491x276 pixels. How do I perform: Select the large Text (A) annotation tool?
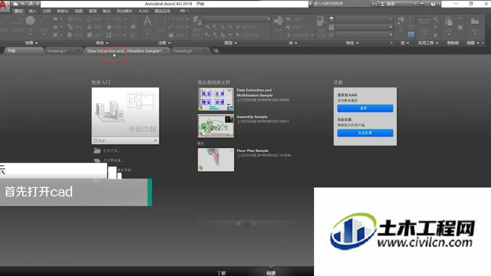[x=147, y=21]
